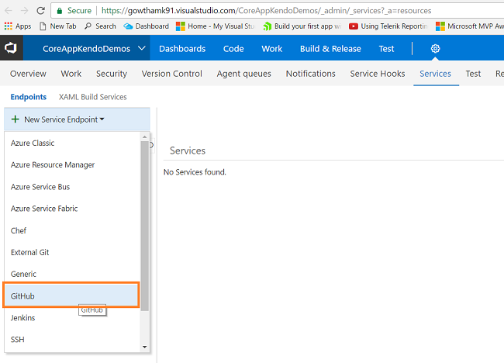Viewport: 504px width, 363px height.
Task: Click endpoint list scrollbar down arrow
Action: pyautogui.click(x=145, y=347)
